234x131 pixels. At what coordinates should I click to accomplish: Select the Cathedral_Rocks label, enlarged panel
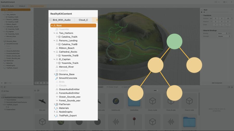[x=68, y=52]
